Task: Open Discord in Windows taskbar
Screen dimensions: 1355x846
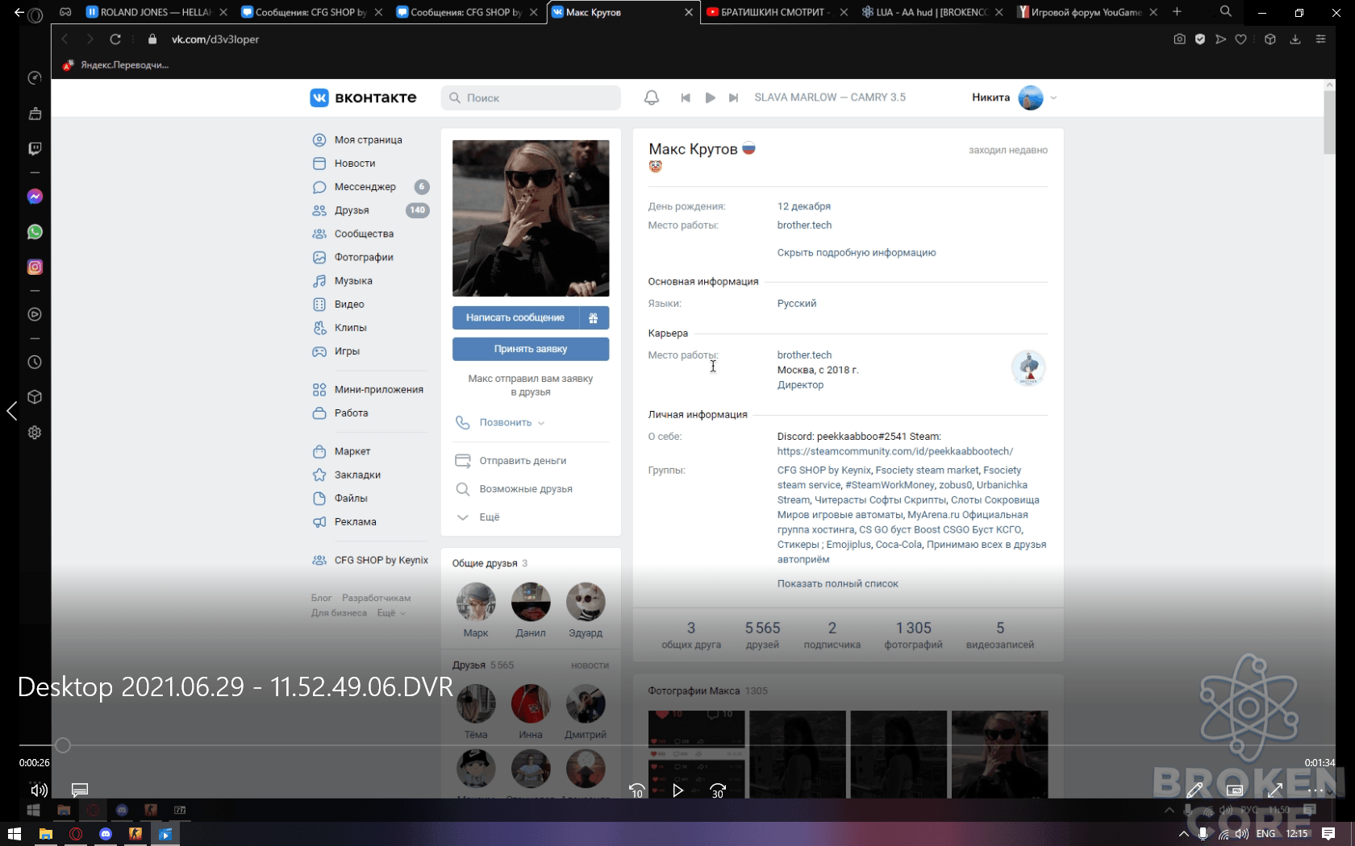Action: coord(106,834)
